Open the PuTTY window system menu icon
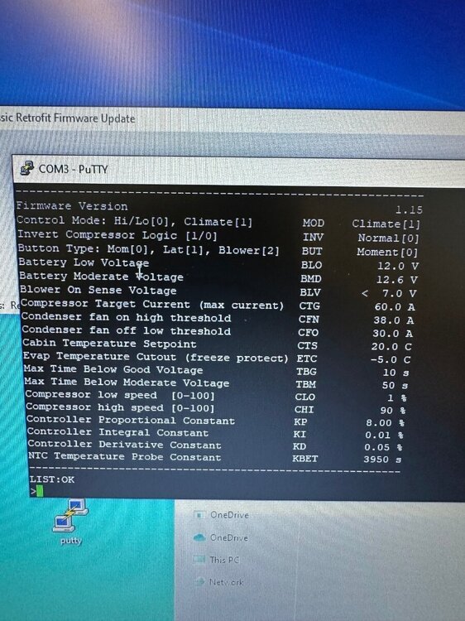The width and height of the screenshot is (465, 621). 27,168
